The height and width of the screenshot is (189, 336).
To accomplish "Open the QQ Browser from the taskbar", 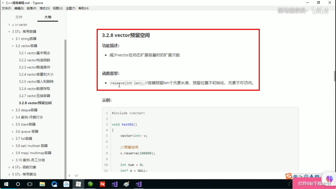I will 55,184.
